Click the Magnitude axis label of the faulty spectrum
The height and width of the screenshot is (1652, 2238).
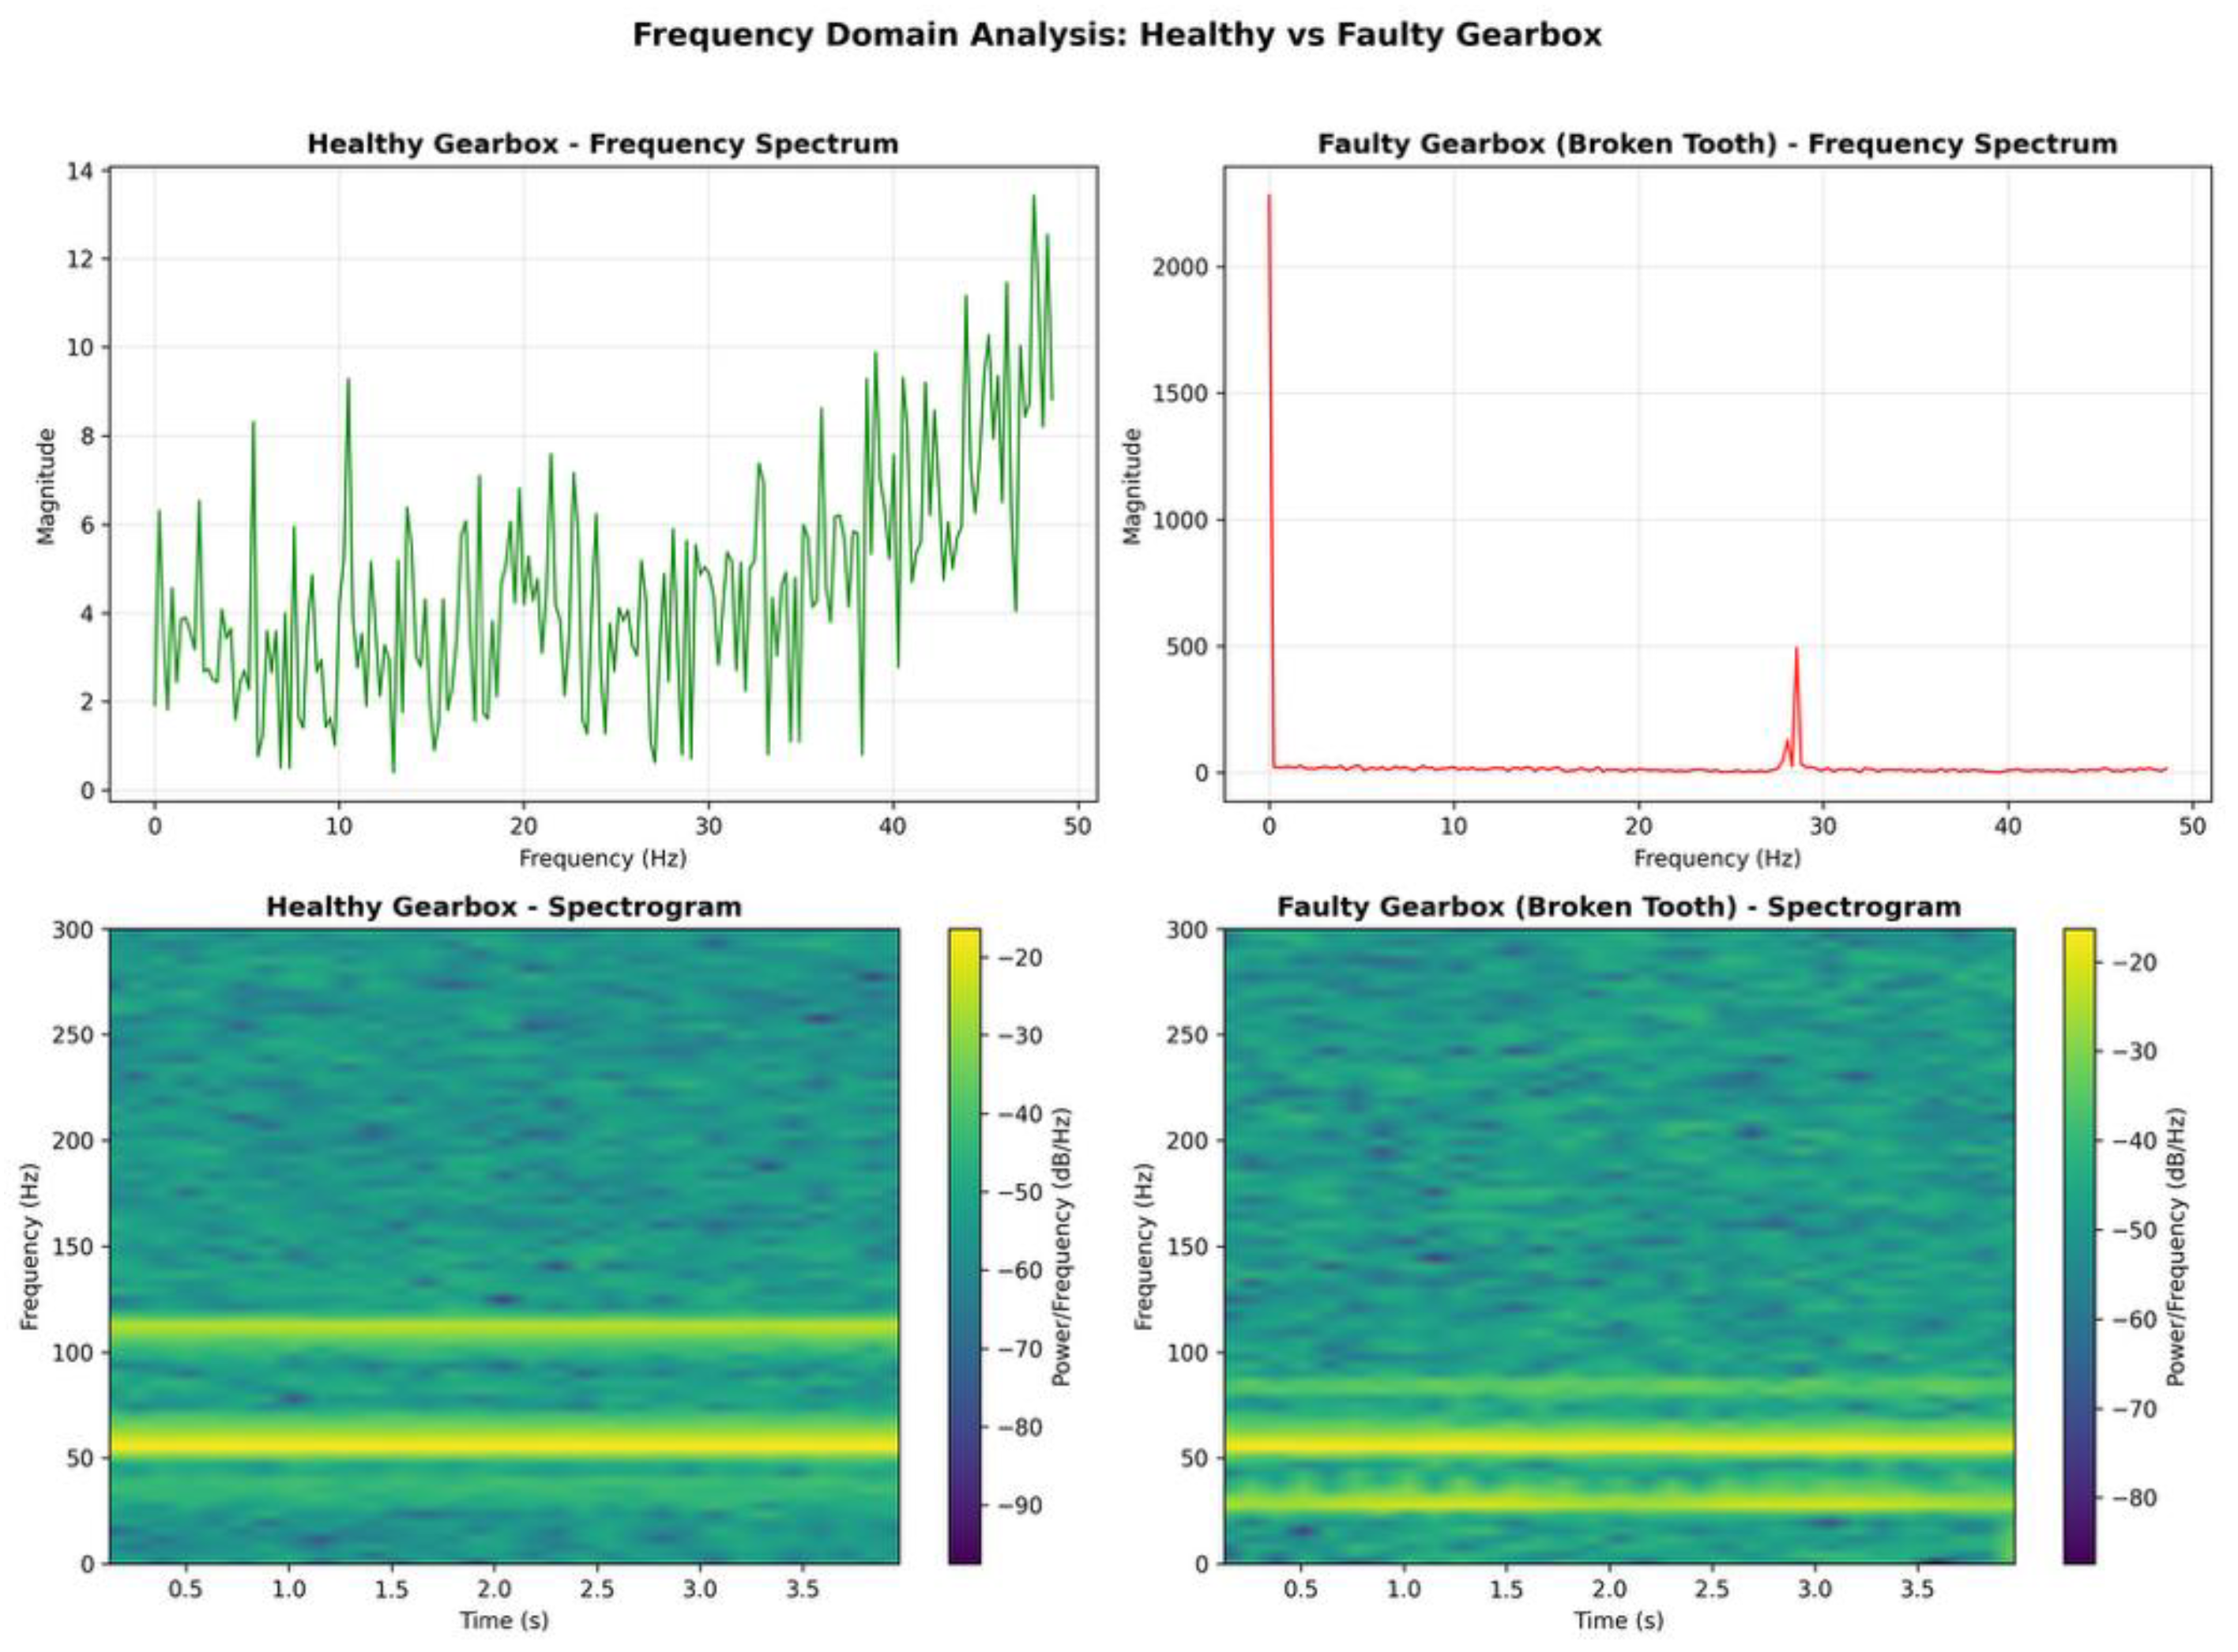point(1131,486)
